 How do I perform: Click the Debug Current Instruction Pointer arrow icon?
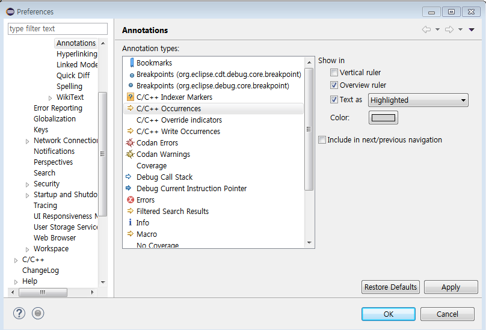[129, 189]
